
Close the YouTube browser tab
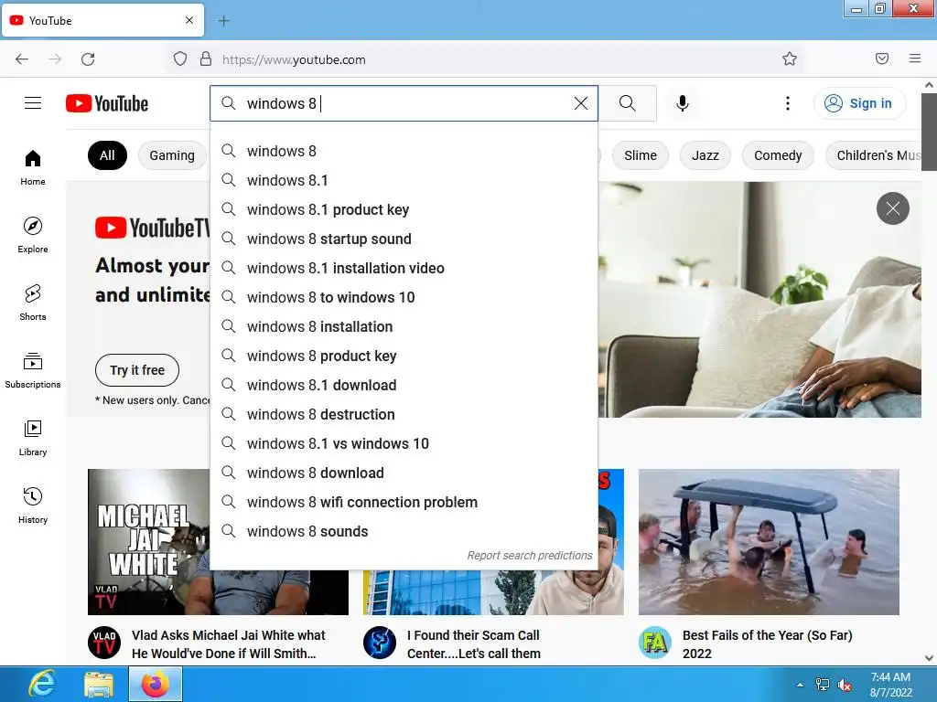(x=189, y=20)
